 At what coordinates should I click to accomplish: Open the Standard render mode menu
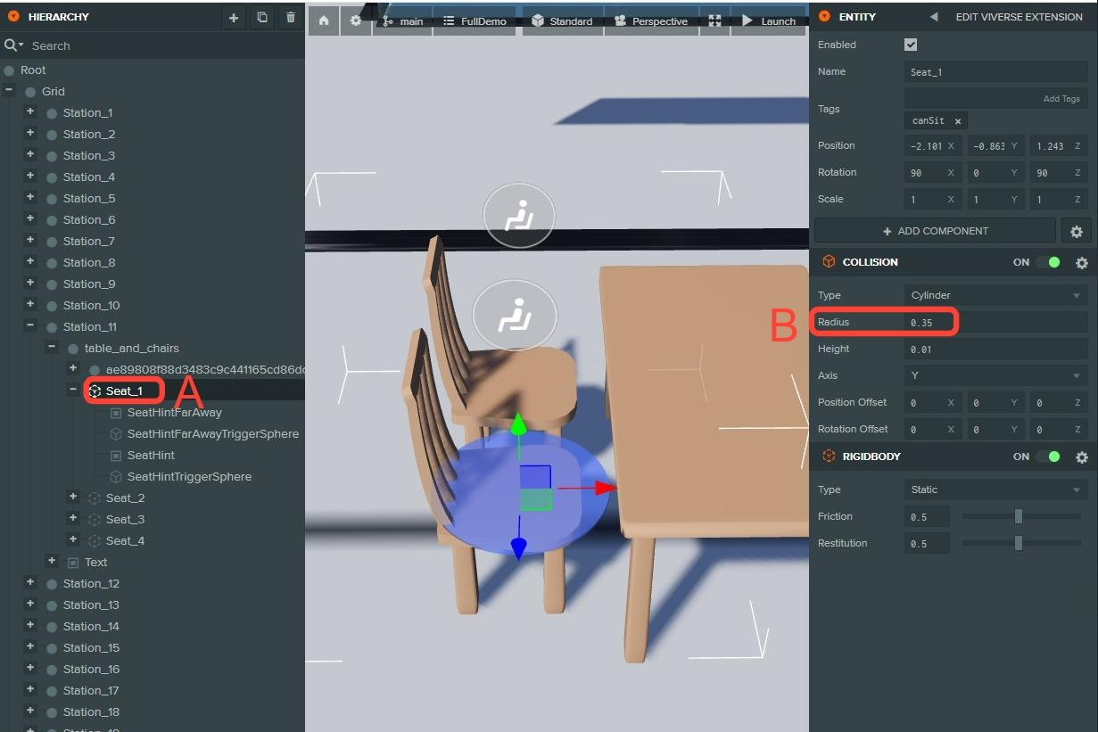pos(563,21)
